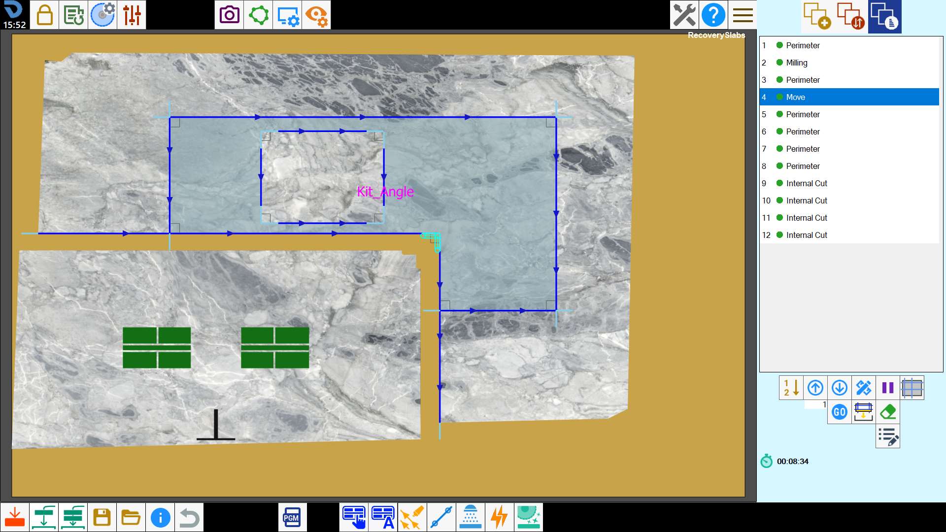Click the sort order 1-2 icon
Image resolution: width=946 pixels, height=532 pixels.
coord(791,388)
